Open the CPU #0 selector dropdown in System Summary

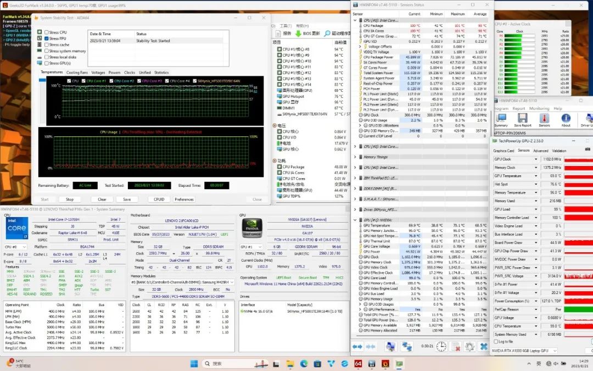pyautogui.click(x=15, y=247)
